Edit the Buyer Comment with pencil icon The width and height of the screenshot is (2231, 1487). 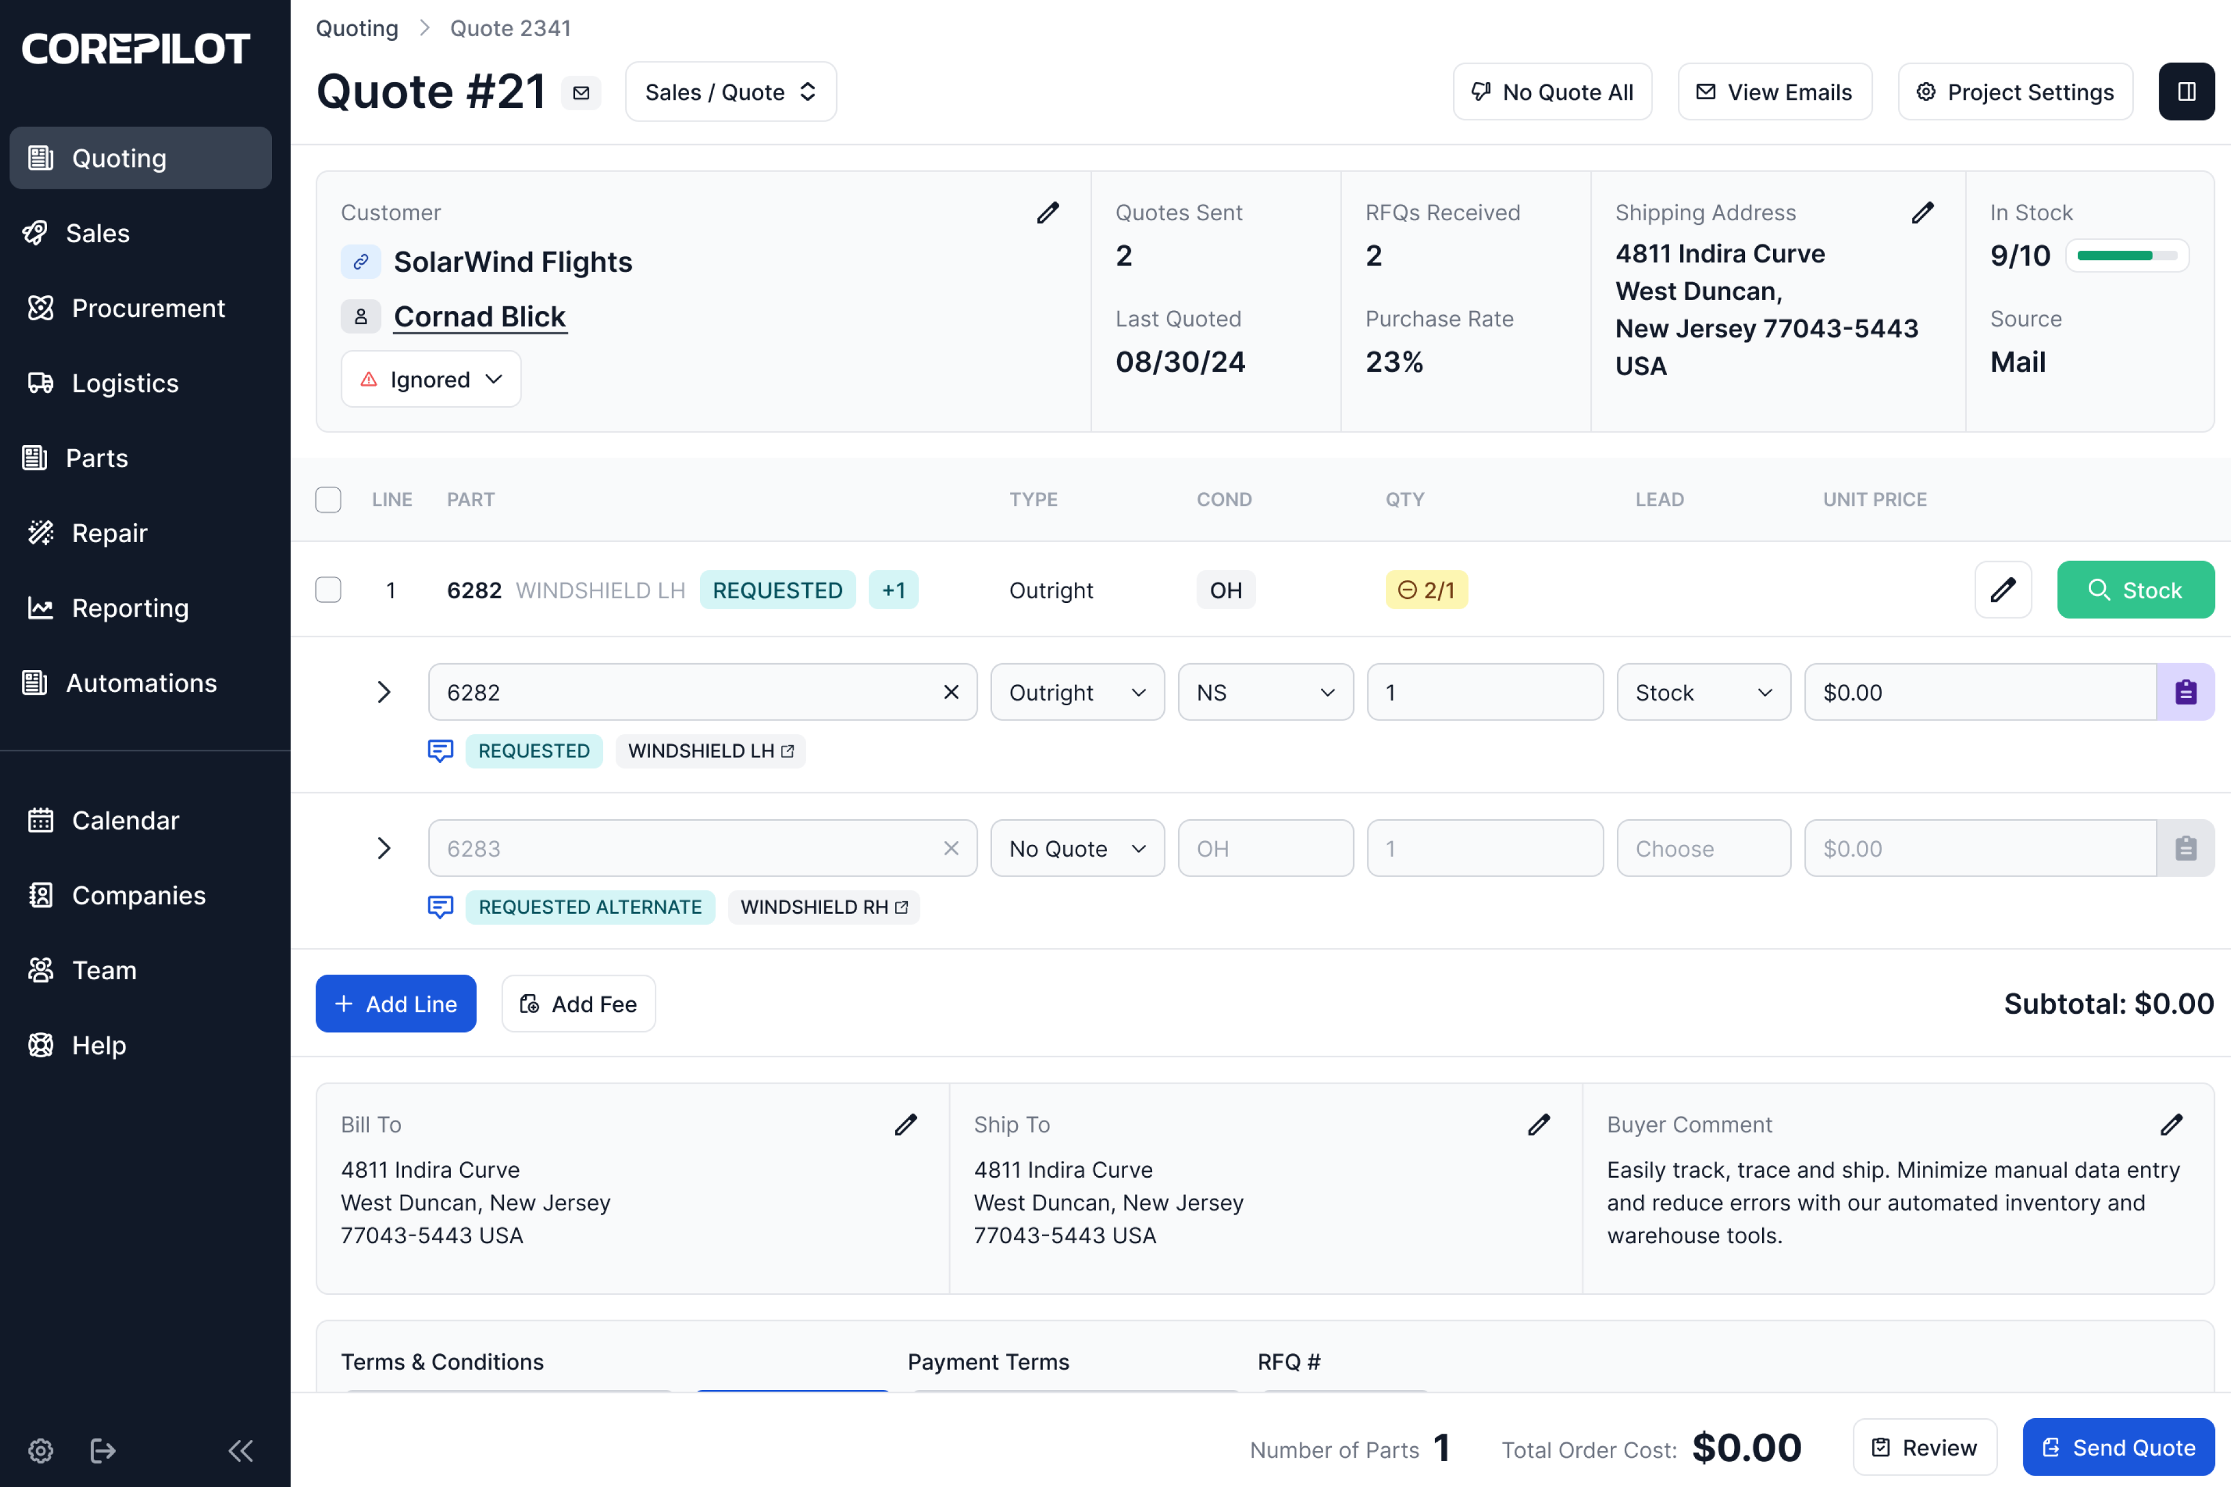[x=2171, y=1125]
